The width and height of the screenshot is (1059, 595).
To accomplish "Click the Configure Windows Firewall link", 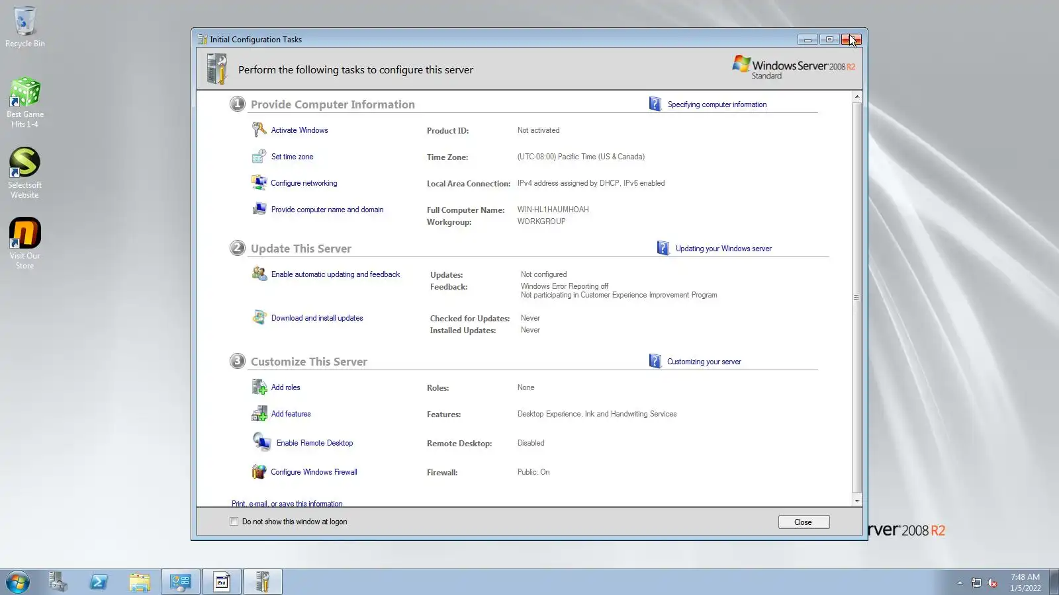I will [x=314, y=472].
